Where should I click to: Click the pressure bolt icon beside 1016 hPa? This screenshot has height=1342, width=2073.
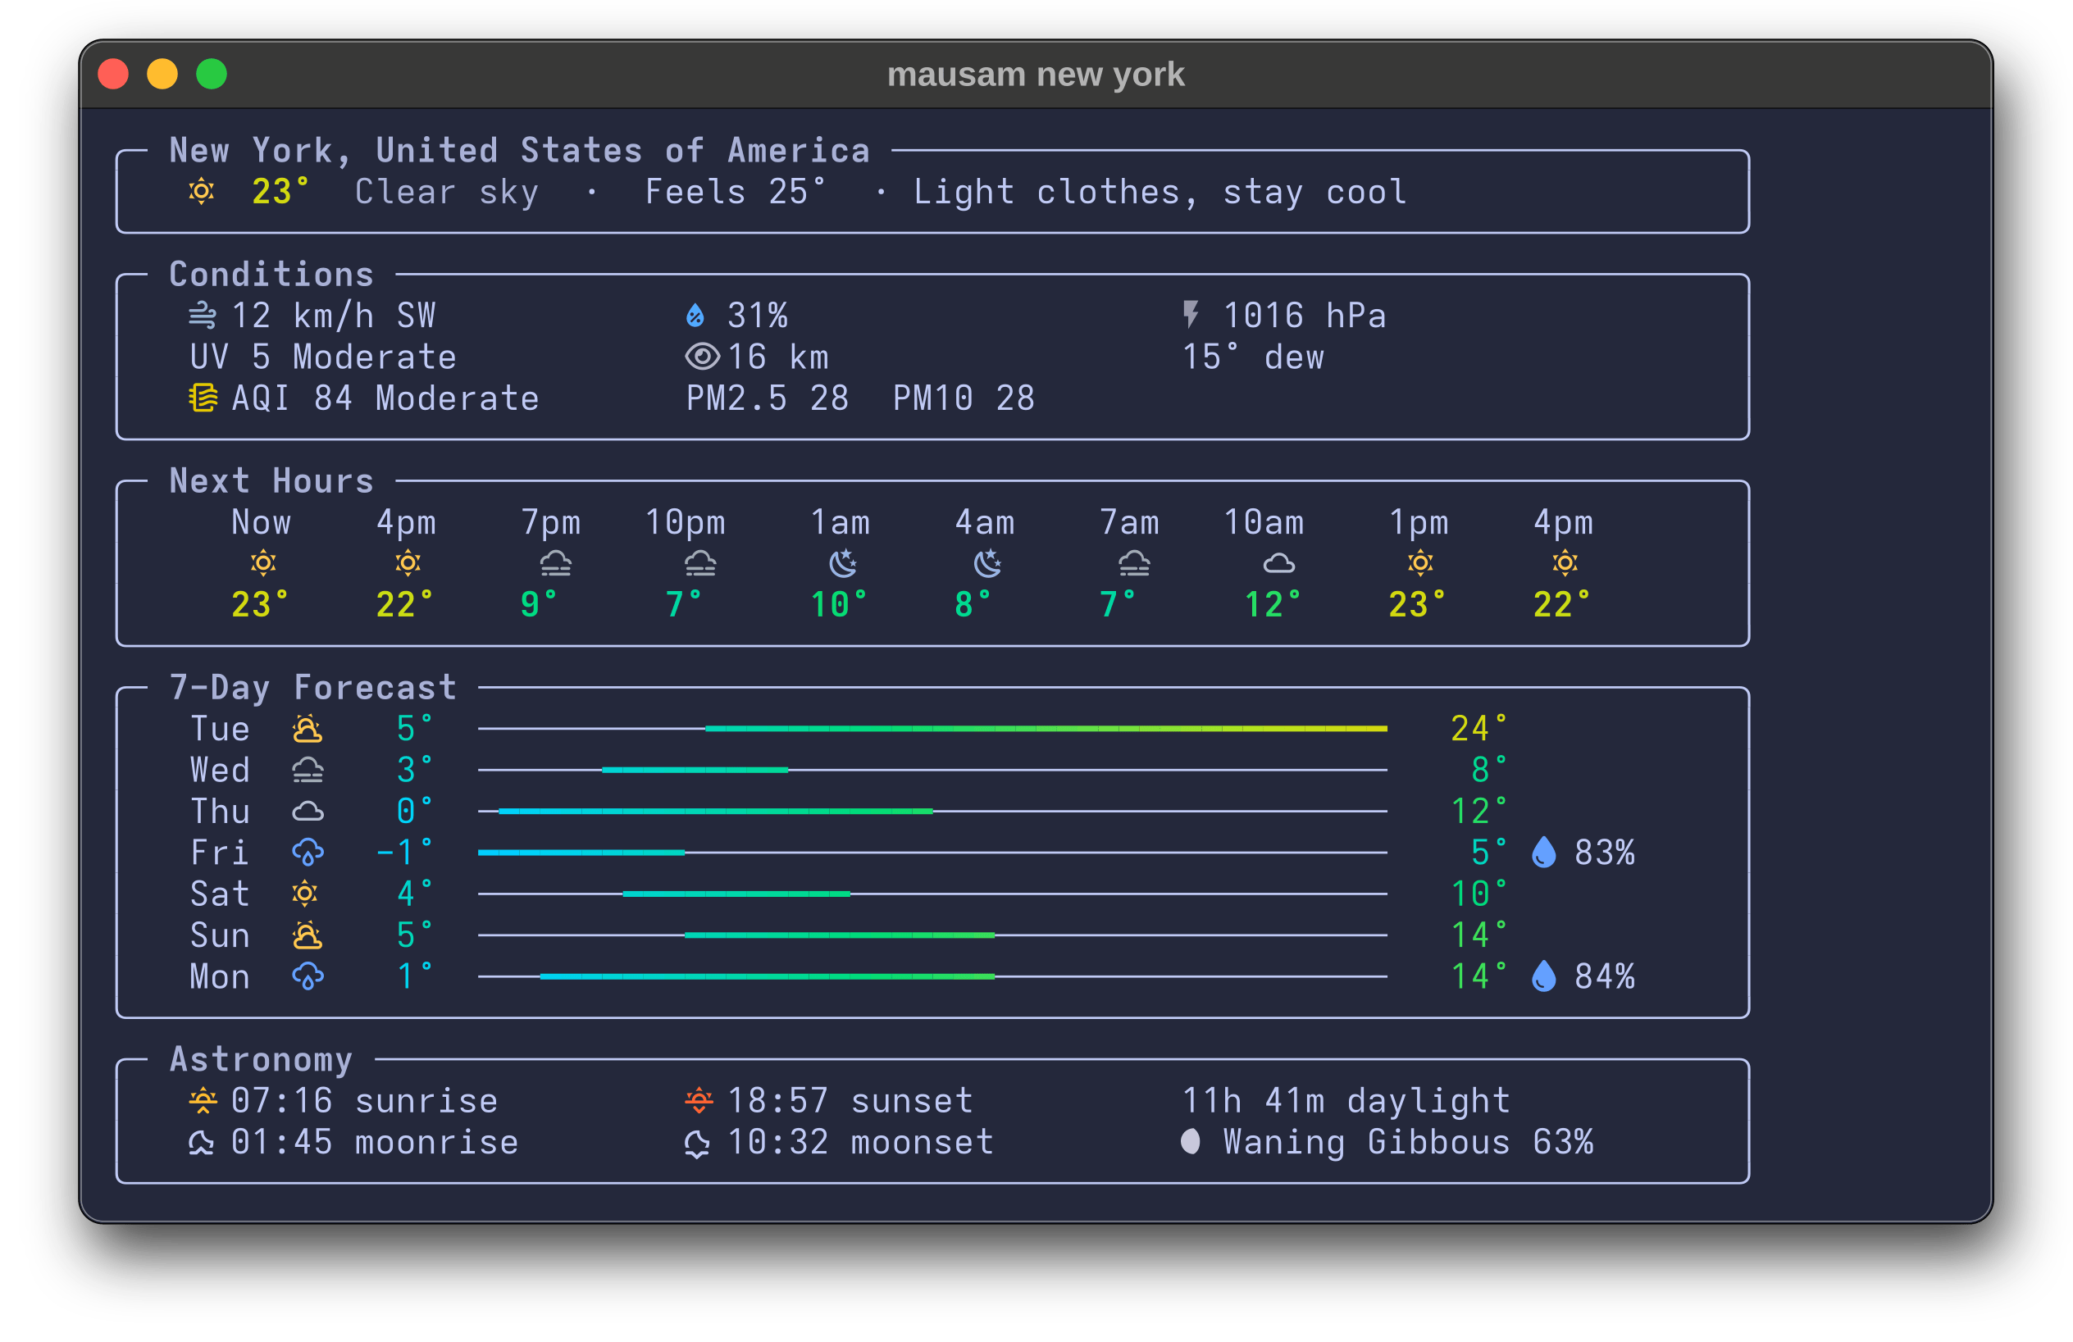coord(1191,314)
